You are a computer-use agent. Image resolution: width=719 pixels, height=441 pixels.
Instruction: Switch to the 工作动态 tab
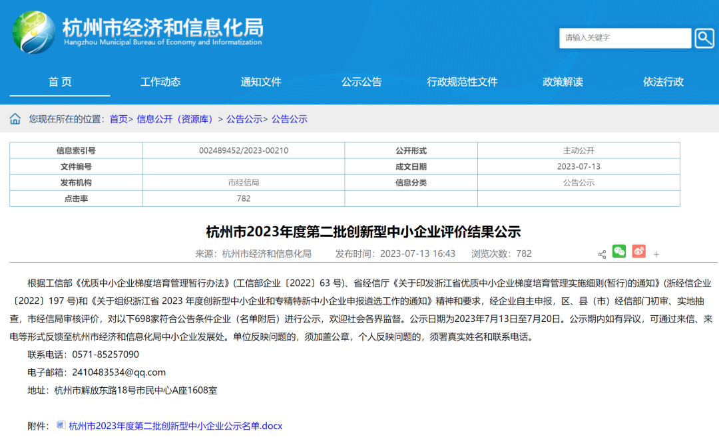point(160,81)
